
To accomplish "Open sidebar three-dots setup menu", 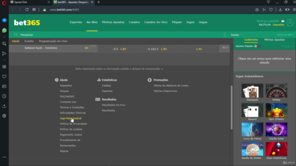I will [4, 157].
